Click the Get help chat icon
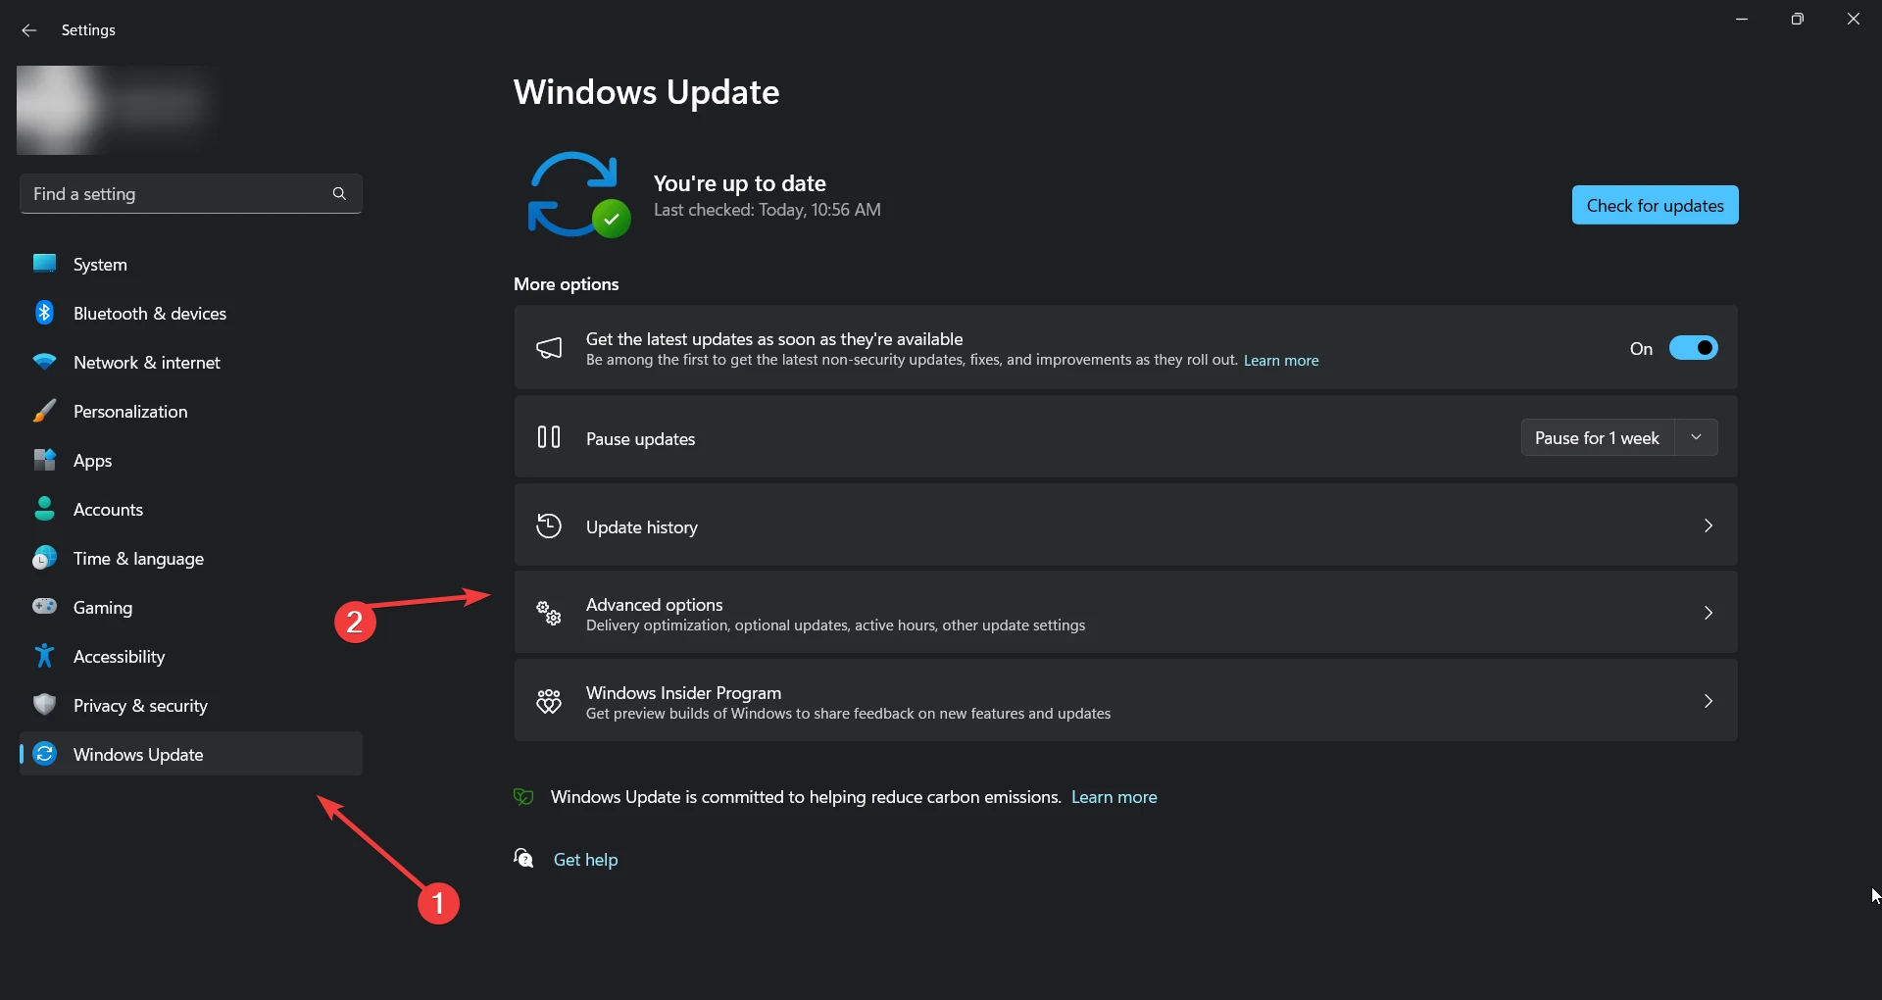The width and height of the screenshot is (1882, 1000). coord(523,859)
